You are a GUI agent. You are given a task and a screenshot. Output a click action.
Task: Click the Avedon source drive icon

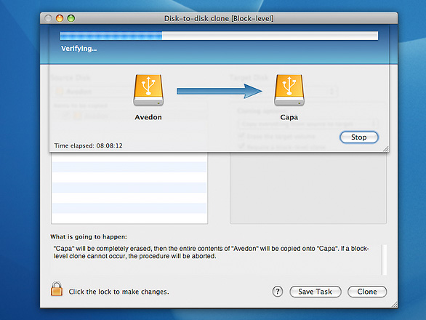tap(148, 90)
